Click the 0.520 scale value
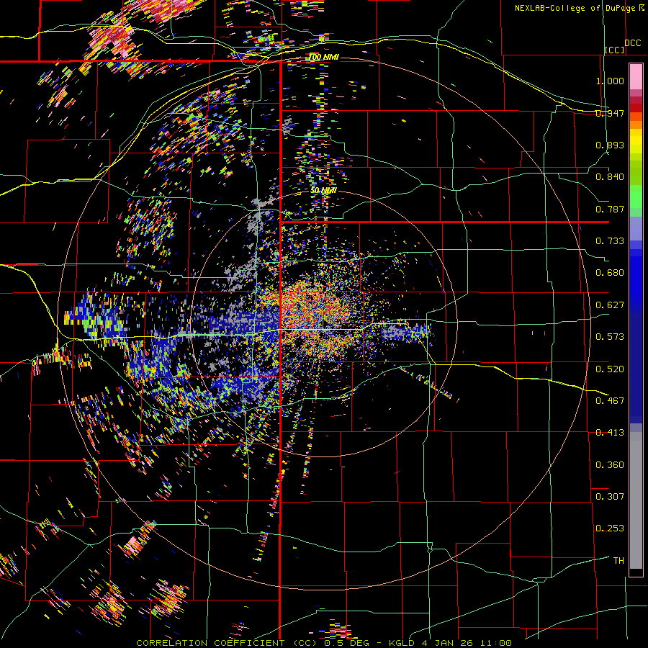The image size is (648, 648). click(610, 369)
